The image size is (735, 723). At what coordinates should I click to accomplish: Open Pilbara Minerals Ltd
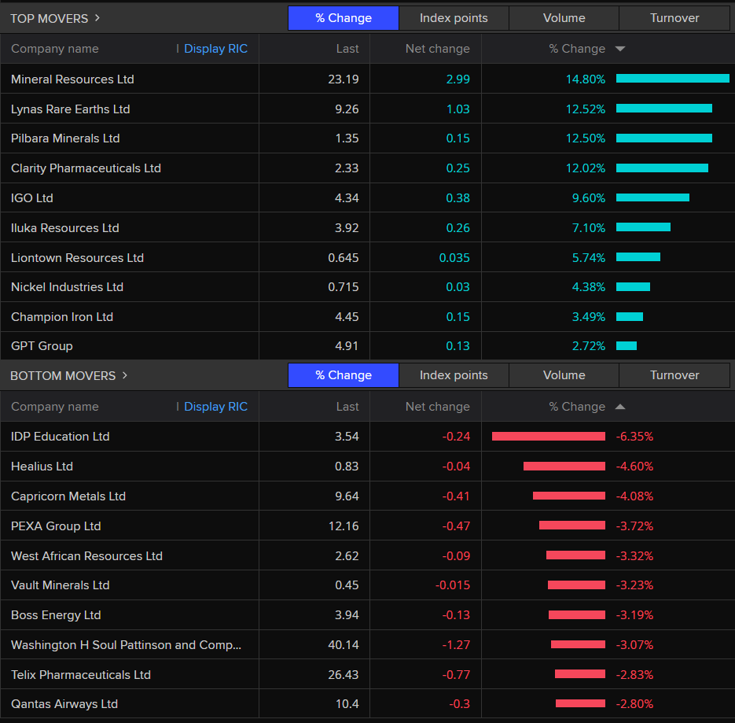coord(65,138)
